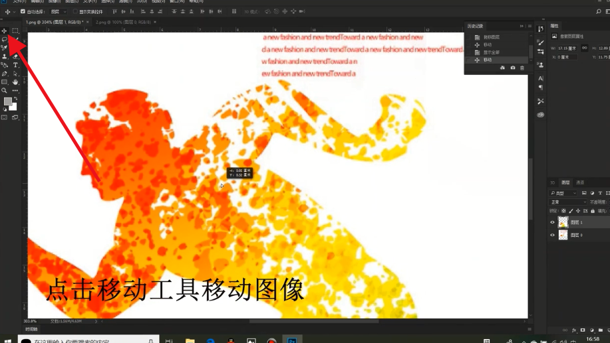
Task: Toggle the width-height link constraint
Action: (584, 48)
